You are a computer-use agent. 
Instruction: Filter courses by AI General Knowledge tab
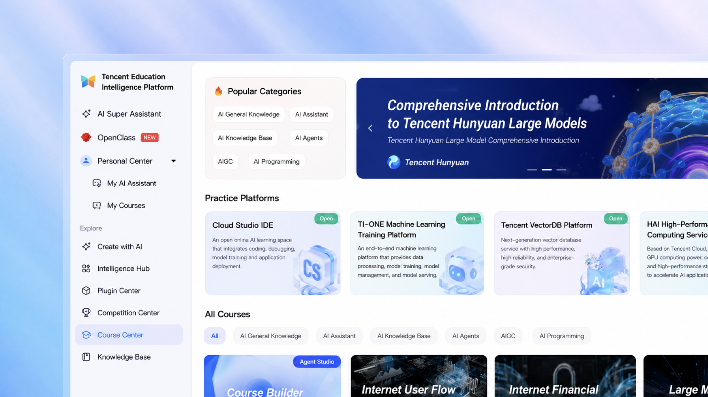point(271,336)
